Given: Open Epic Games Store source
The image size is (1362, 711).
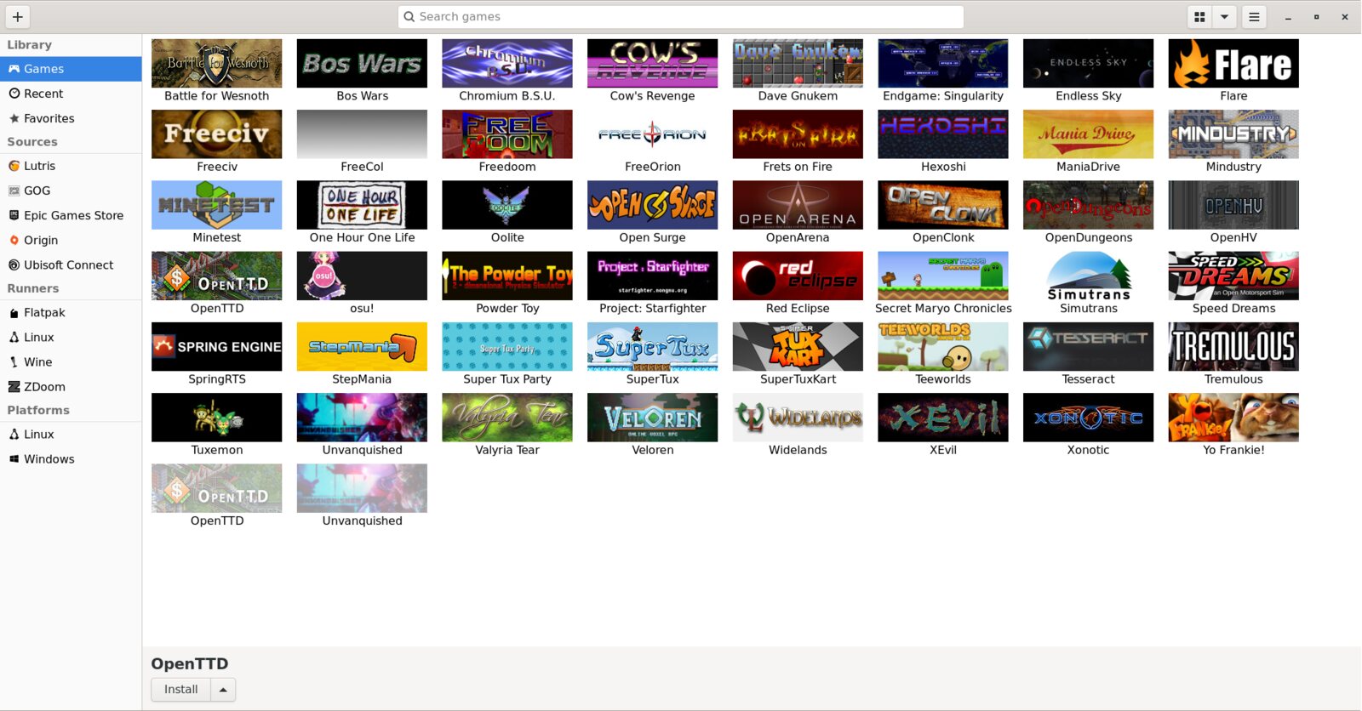Looking at the screenshot, I should 71,215.
